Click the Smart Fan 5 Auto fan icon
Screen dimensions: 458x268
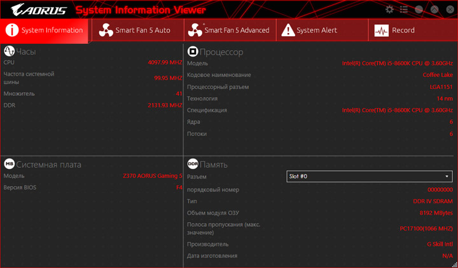point(106,30)
